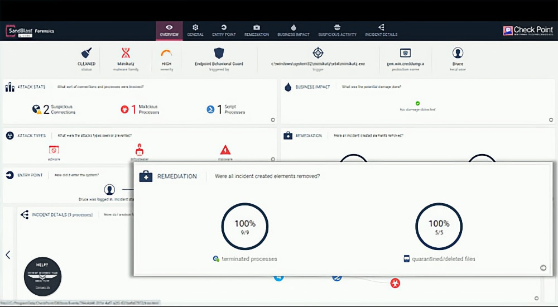Select the adware attack type icon
Viewport: 558px width, 307px height.
pos(54,150)
